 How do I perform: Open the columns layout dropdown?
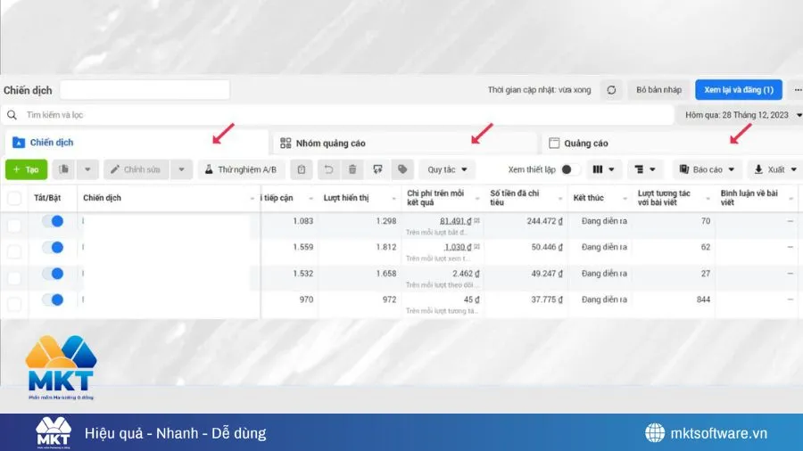(603, 169)
